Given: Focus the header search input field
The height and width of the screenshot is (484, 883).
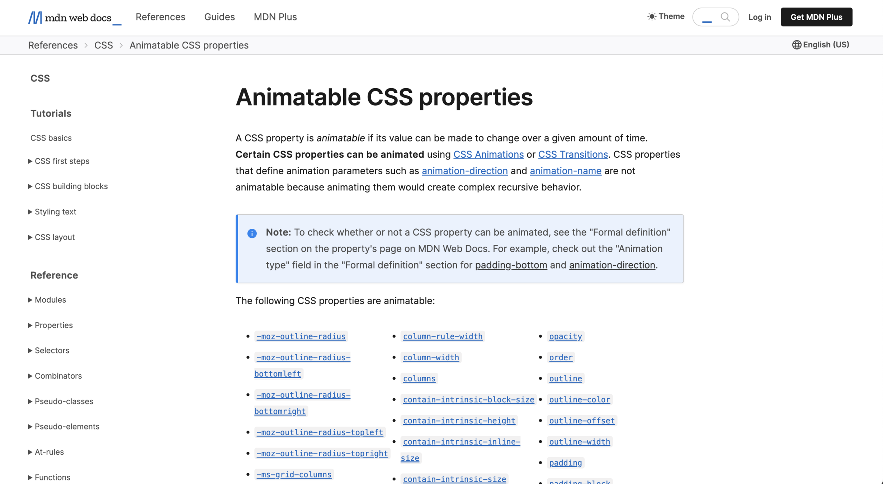Looking at the screenshot, I should 707,17.
